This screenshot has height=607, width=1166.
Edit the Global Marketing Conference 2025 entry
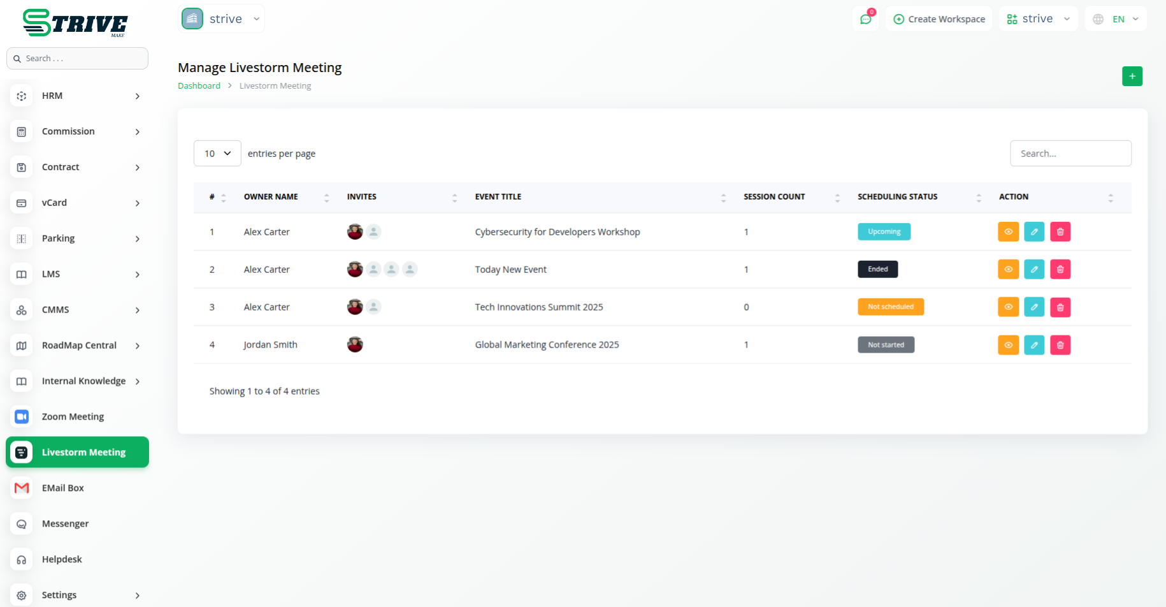1033,345
